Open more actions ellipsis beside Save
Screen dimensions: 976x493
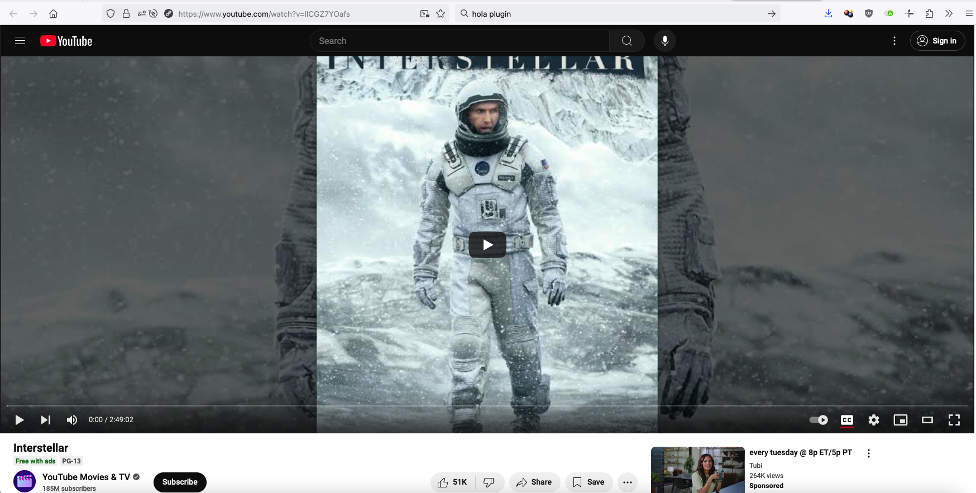point(628,482)
